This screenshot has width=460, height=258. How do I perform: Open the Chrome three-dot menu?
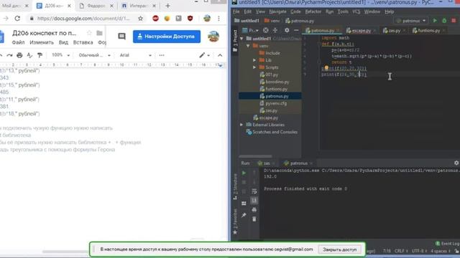tap(218, 19)
